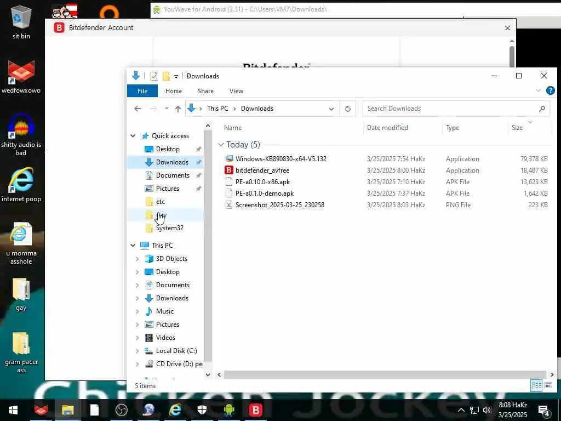Expand the 3D Objects tree node
561x421 pixels.
137,259
